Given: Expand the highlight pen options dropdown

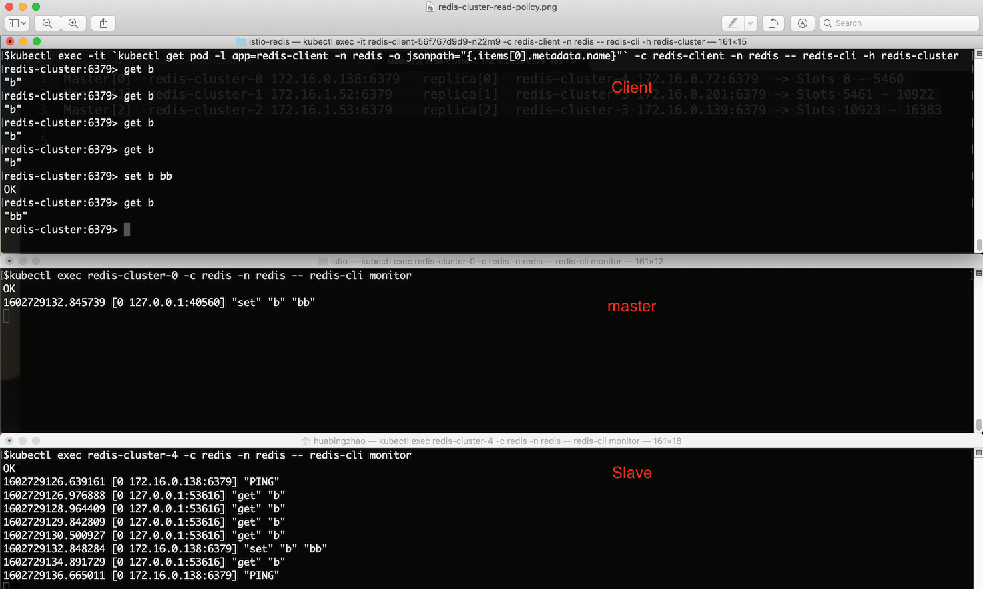Looking at the screenshot, I should (750, 23).
